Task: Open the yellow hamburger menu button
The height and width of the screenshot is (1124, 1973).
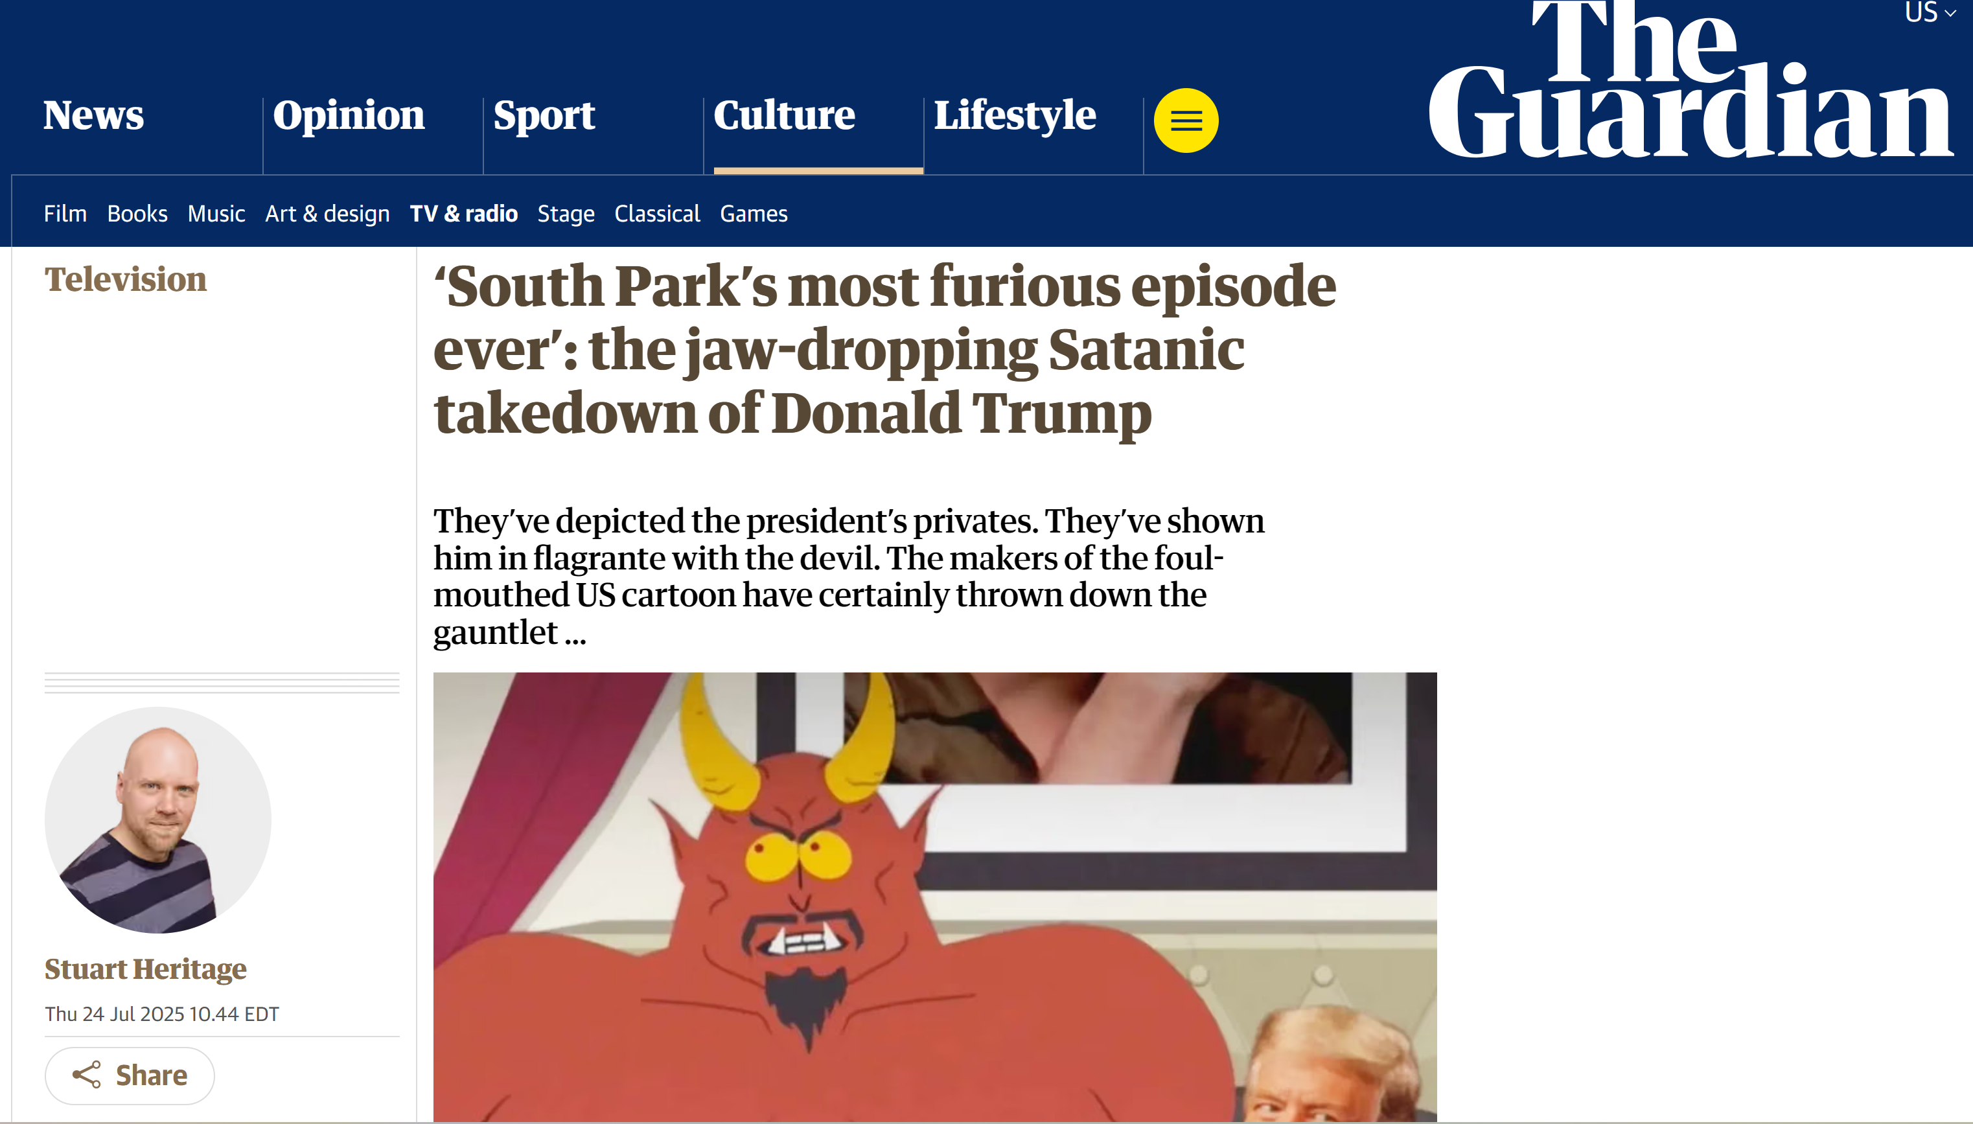Action: (1186, 120)
